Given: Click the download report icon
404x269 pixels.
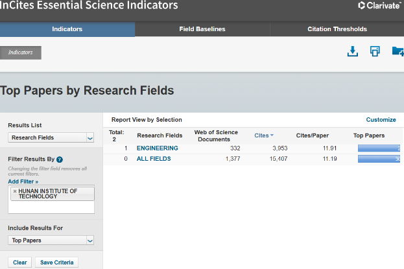Looking at the screenshot, I should (x=353, y=52).
